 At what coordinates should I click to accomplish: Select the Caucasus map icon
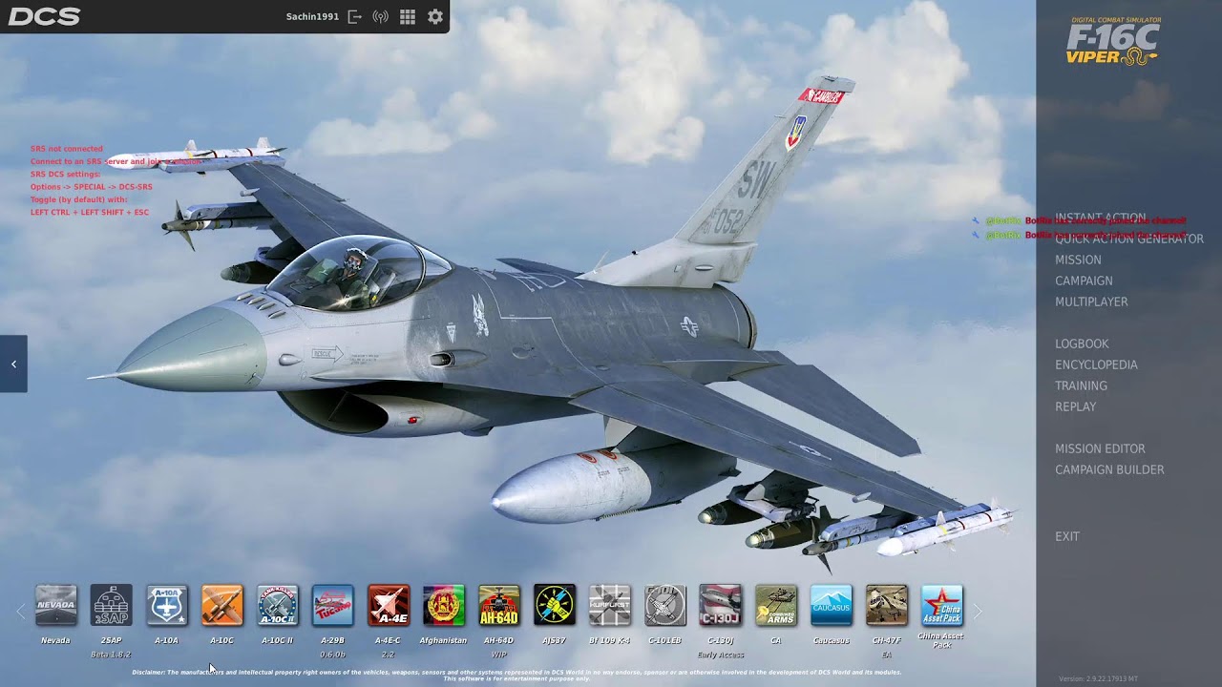click(832, 606)
